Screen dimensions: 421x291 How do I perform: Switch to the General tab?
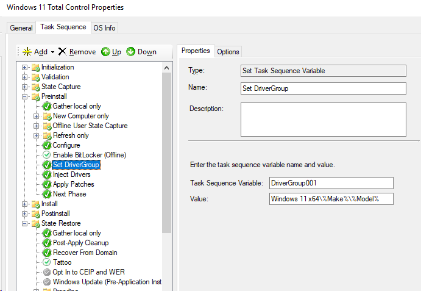pyautogui.click(x=21, y=28)
